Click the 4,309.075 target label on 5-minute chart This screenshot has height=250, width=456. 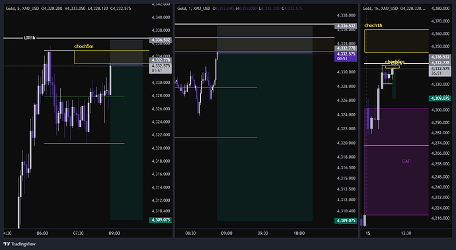(x=160, y=220)
